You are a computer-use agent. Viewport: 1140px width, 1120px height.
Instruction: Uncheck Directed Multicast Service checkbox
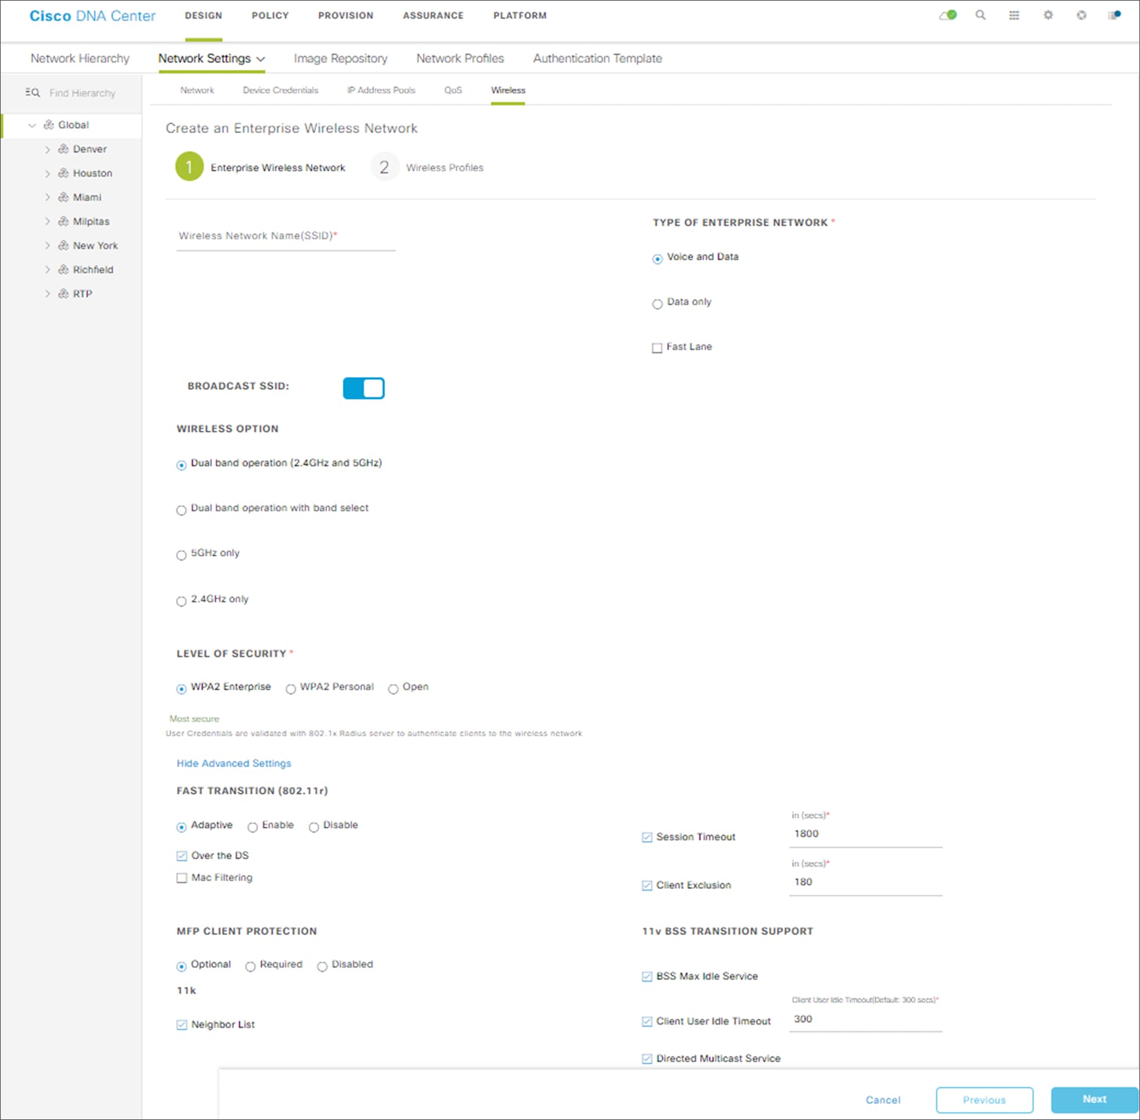tap(647, 1059)
